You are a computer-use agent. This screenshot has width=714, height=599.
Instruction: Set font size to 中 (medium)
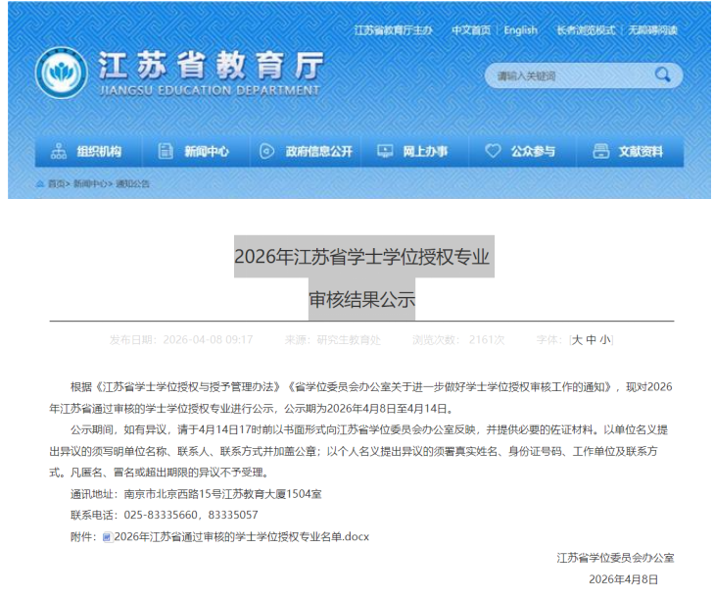[591, 339]
